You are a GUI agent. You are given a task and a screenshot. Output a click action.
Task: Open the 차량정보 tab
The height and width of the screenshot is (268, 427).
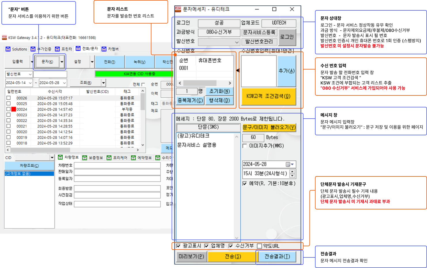(69, 157)
